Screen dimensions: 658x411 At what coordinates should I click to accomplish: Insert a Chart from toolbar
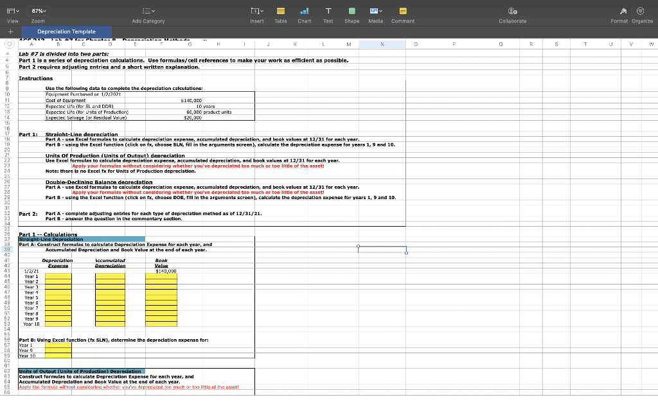[x=304, y=12]
